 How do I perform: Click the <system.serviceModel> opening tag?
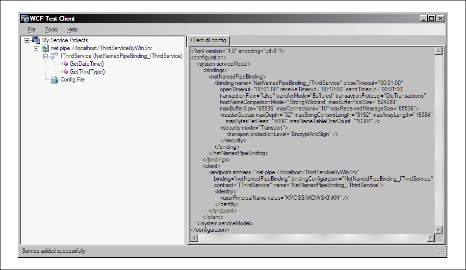click(224, 64)
